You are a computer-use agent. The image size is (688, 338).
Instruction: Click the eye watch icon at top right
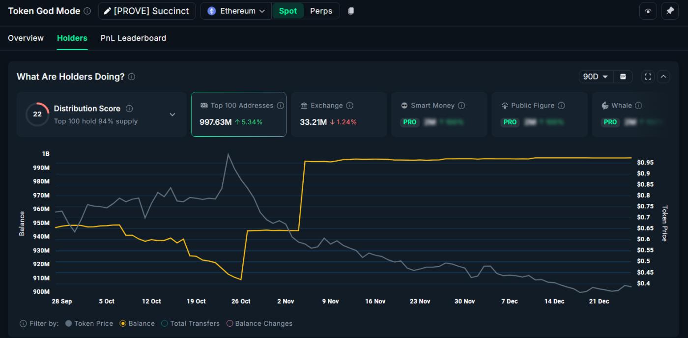[x=648, y=11]
